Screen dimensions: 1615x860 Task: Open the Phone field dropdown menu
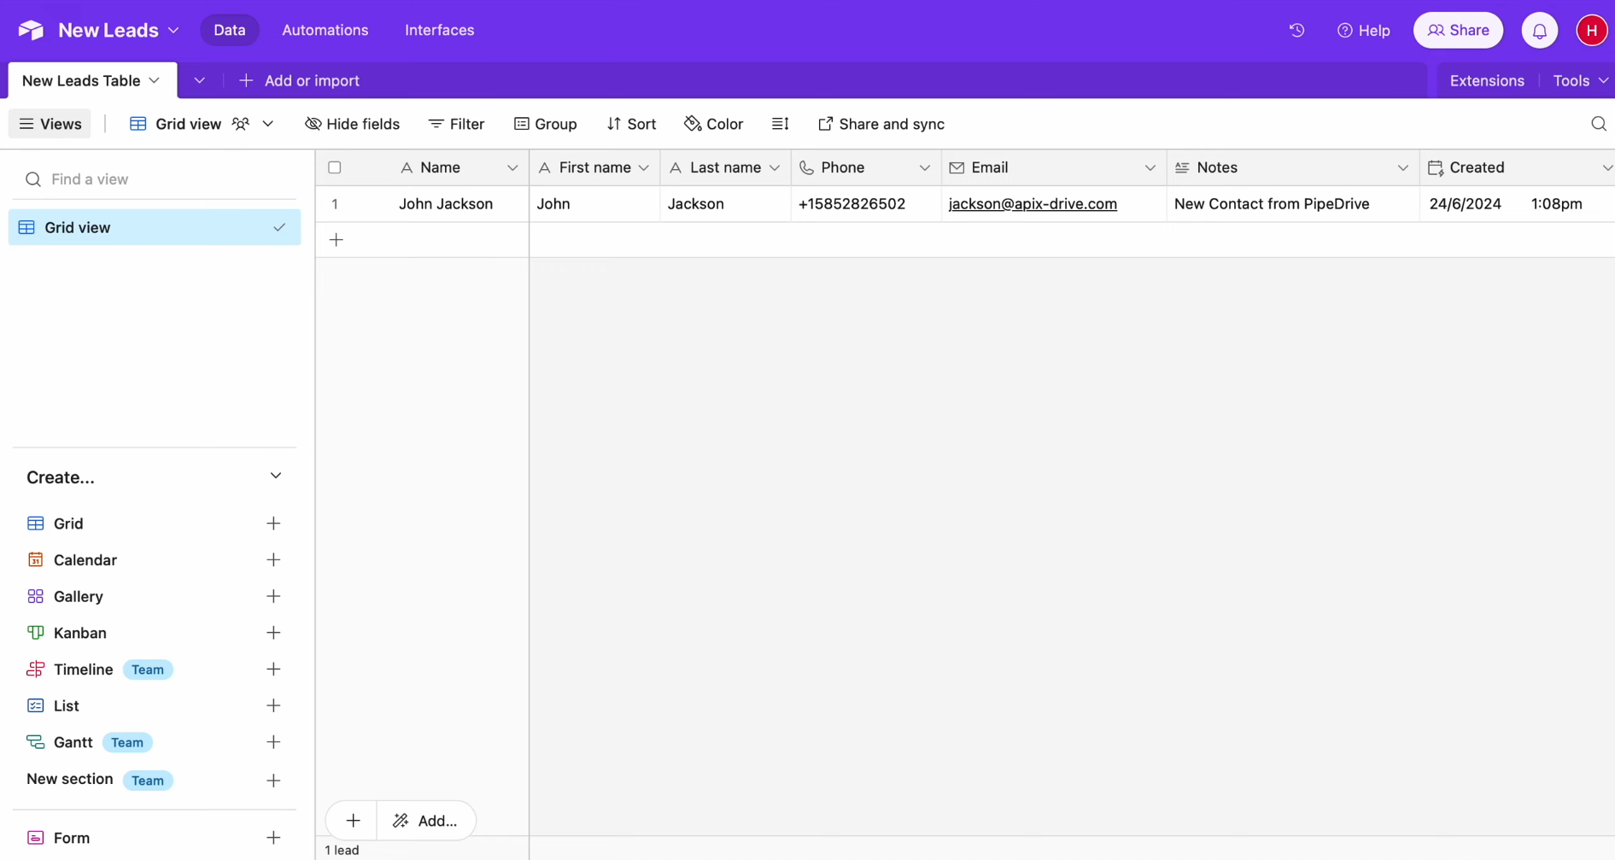[925, 167]
